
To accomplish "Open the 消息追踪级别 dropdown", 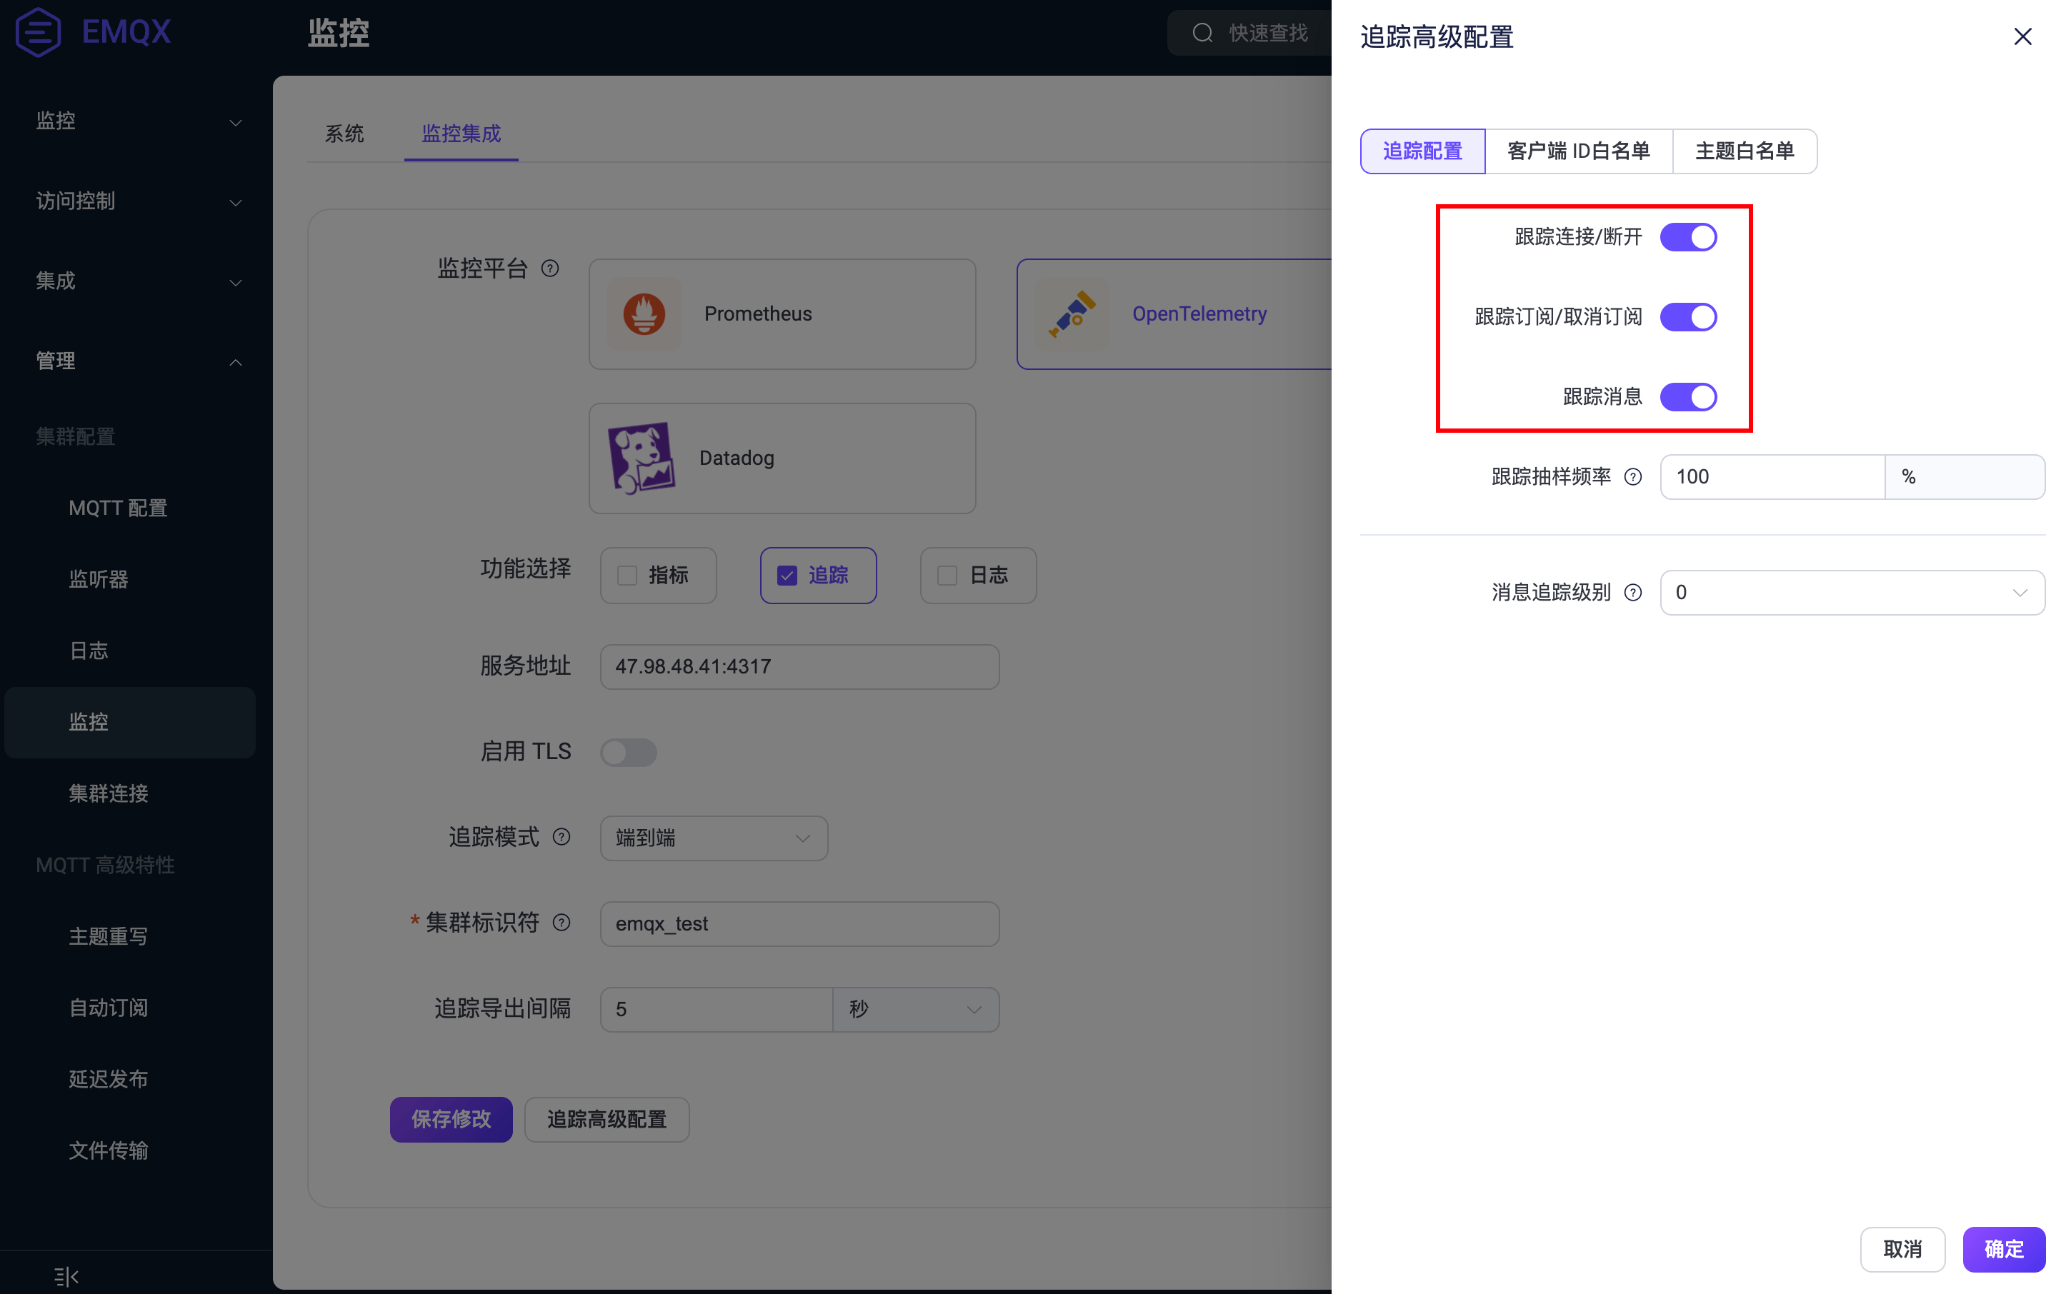I will (1851, 592).
